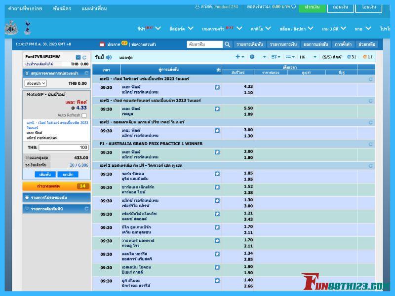Screen dimensions: 395x296
Task: Open the plus add dropdown in toolbar
Action: tap(240, 57)
